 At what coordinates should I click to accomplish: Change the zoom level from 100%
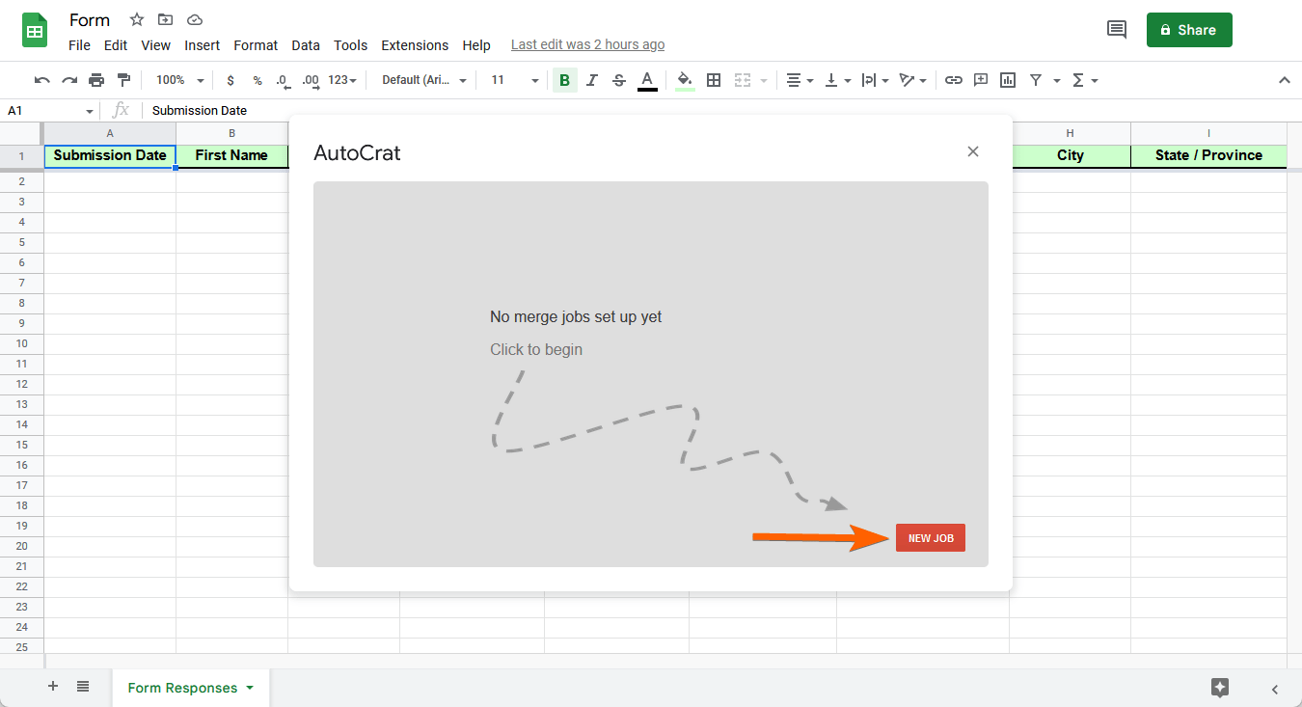click(x=180, y=80)
